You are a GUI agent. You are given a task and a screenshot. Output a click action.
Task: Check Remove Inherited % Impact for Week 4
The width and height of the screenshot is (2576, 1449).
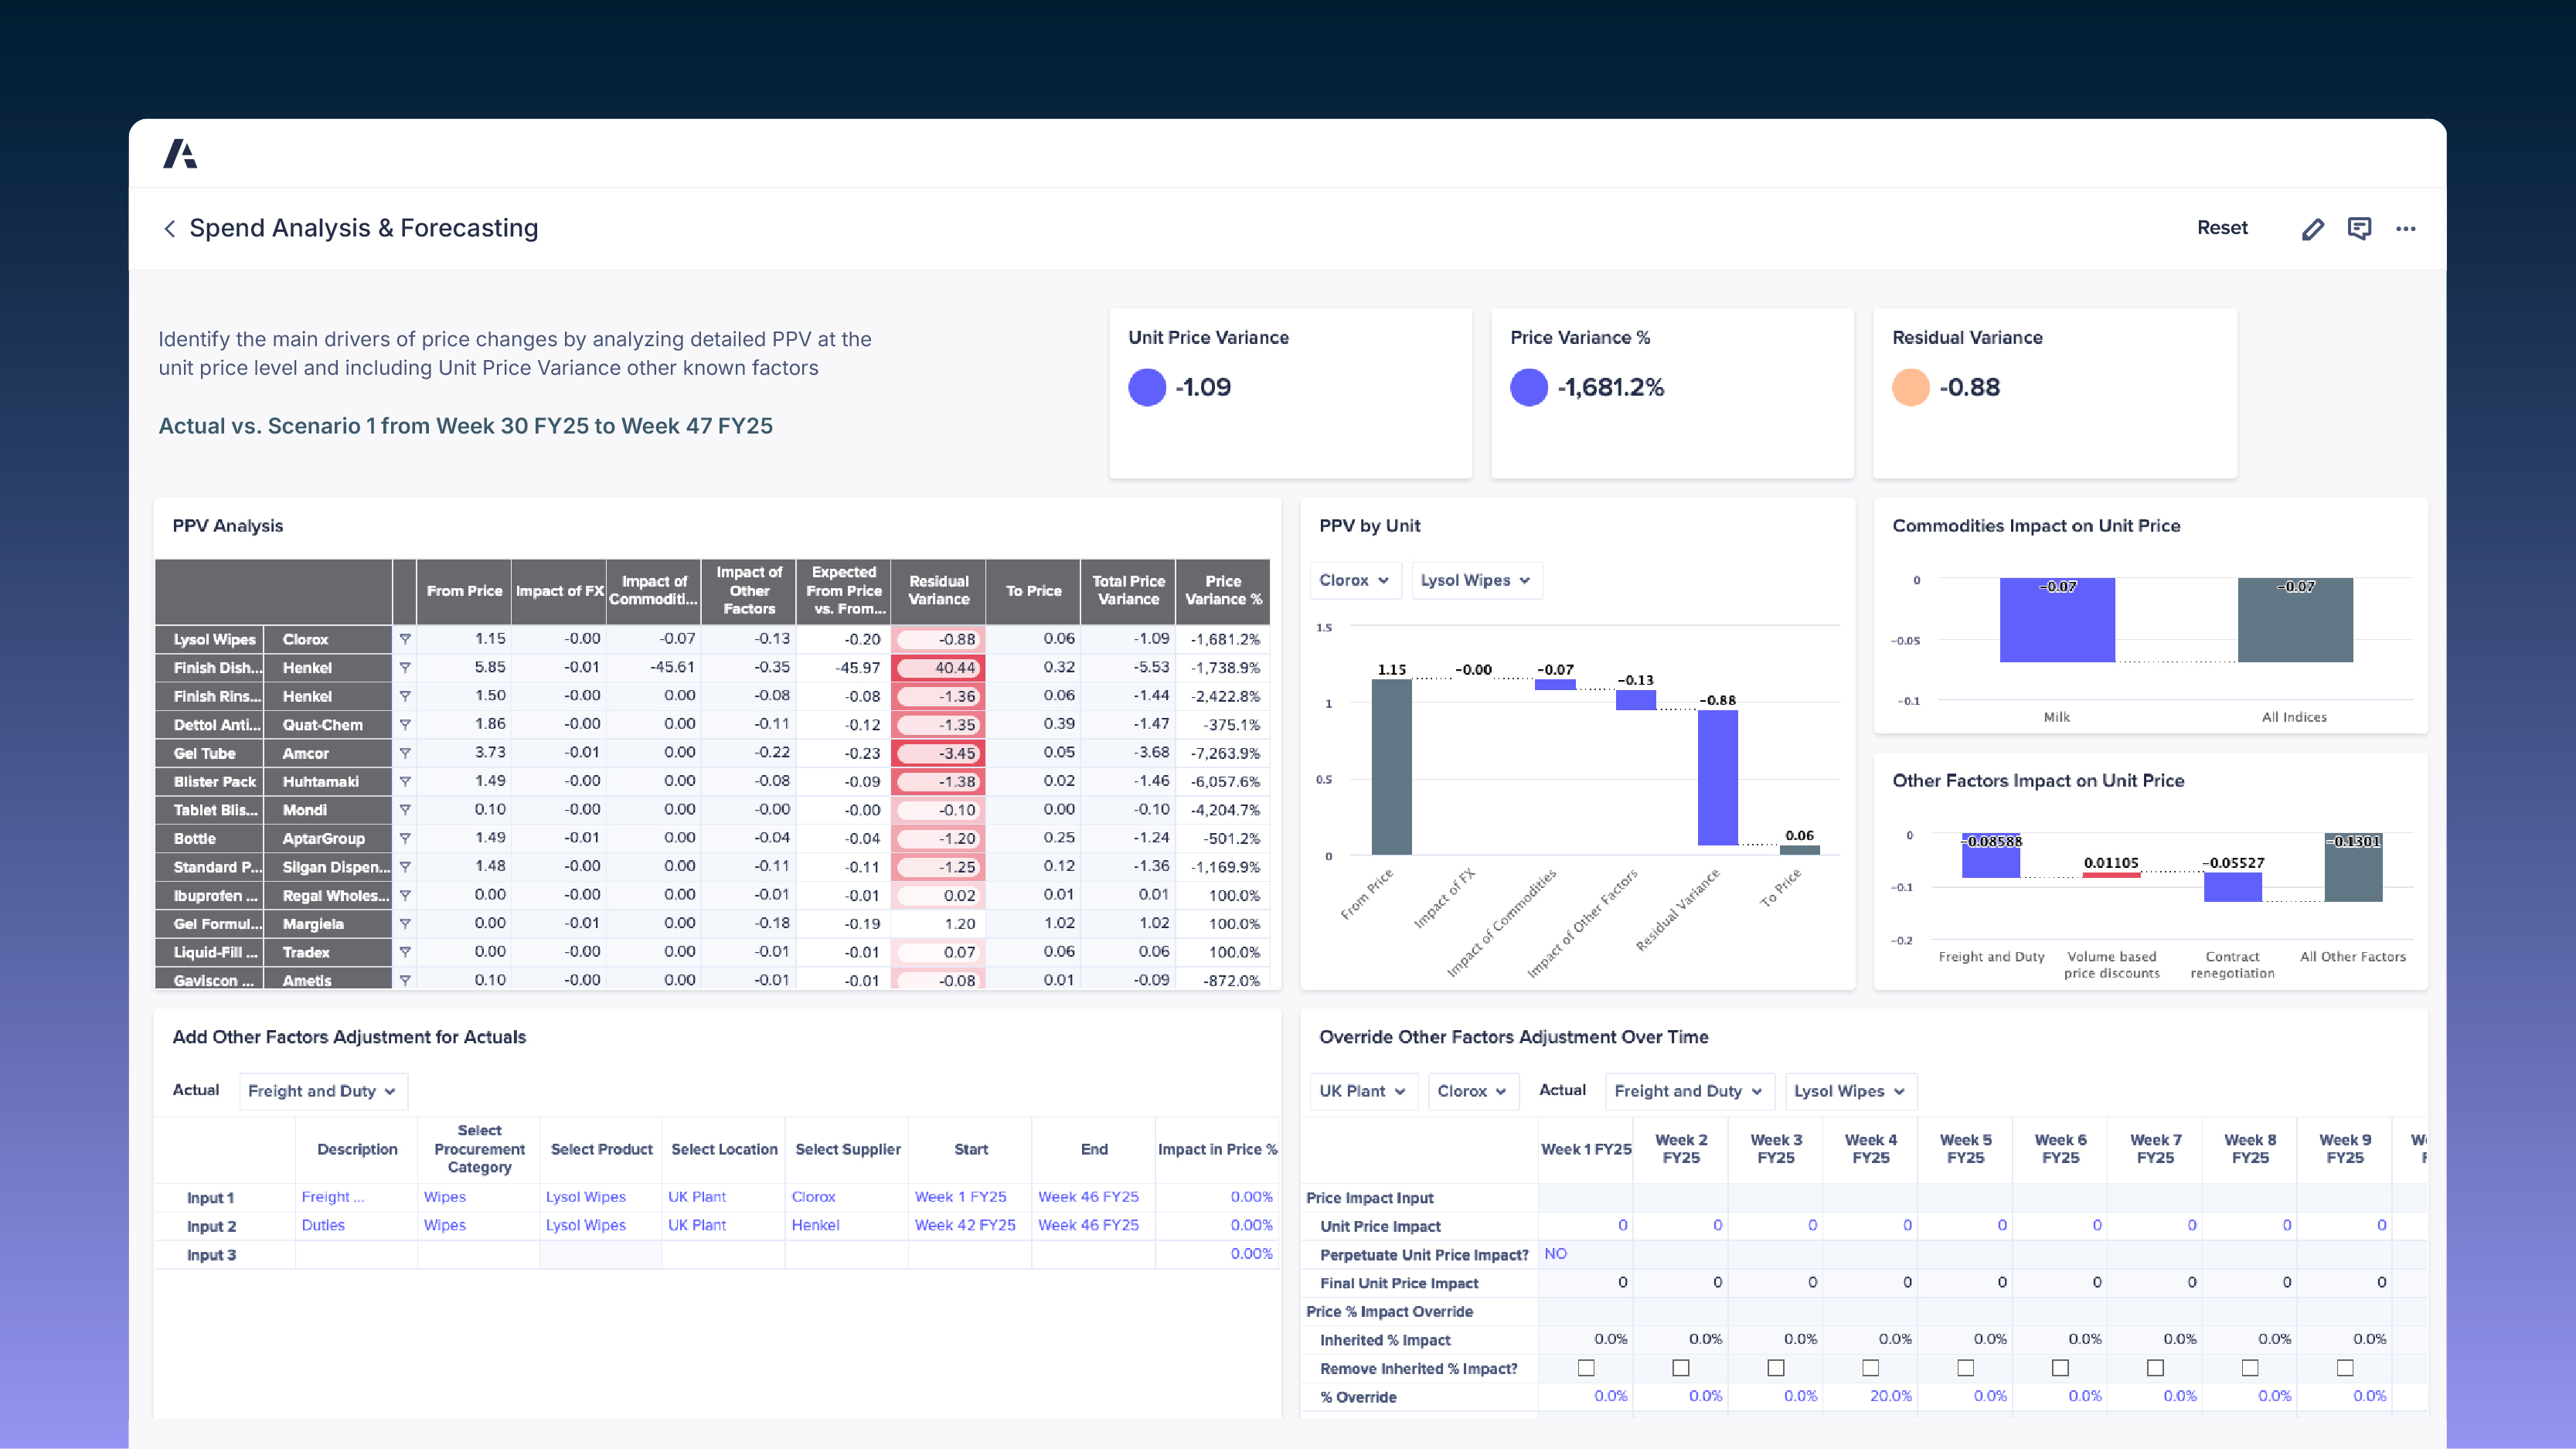(1870, 1368)
